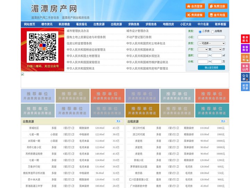Select the 二手房 radio button

point(200,32)
